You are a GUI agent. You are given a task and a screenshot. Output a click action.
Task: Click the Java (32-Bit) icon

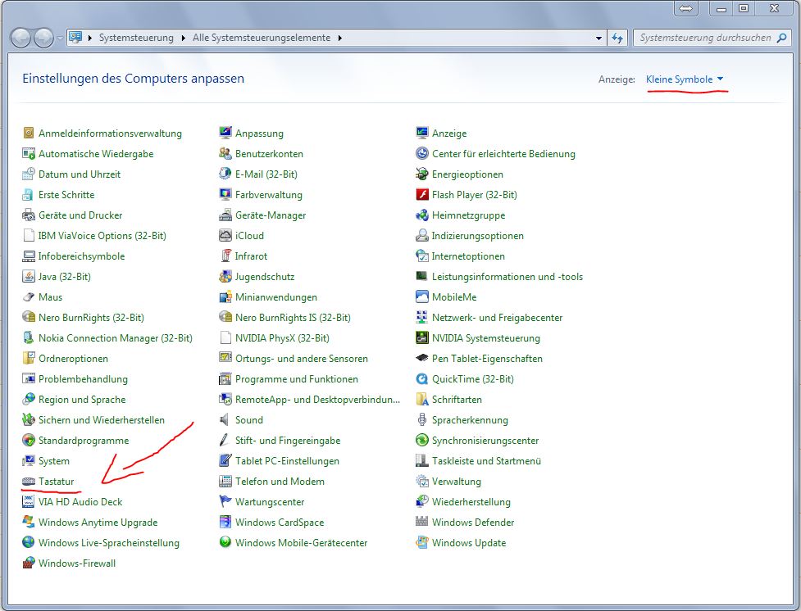click(x=29, y=277)
